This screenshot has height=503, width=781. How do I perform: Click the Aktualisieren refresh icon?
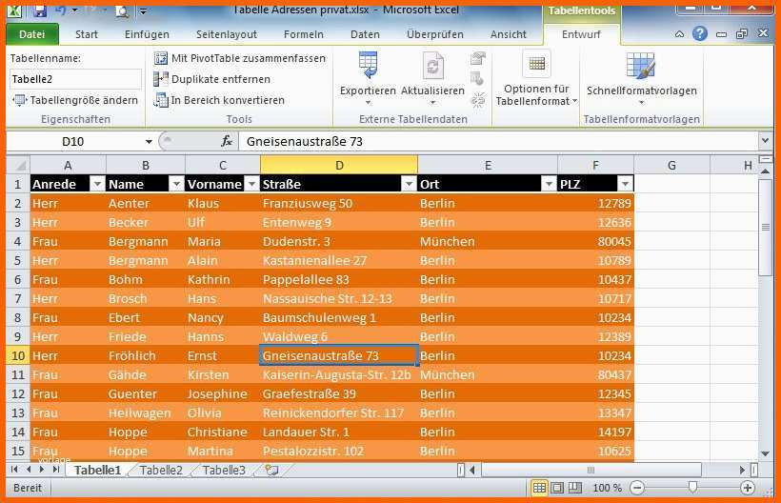click(432, 65)
